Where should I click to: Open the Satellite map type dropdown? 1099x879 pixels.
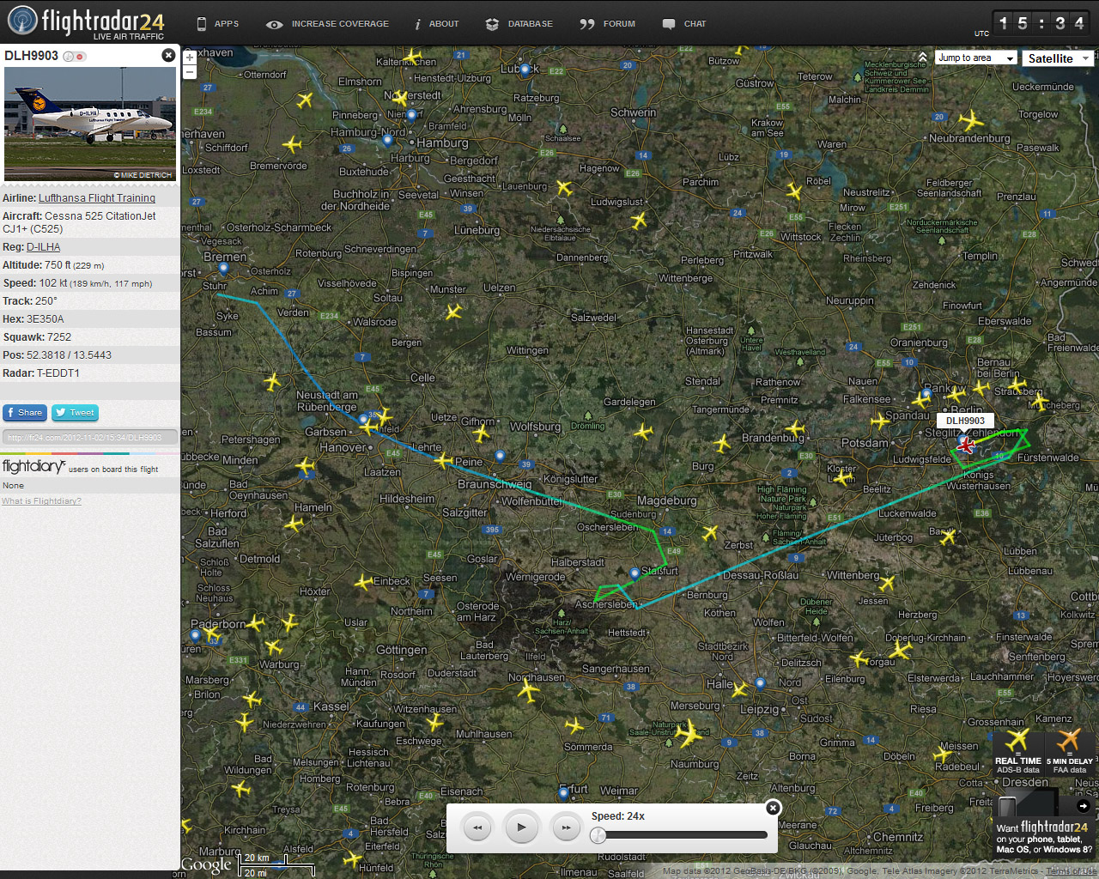point(1059,58)
